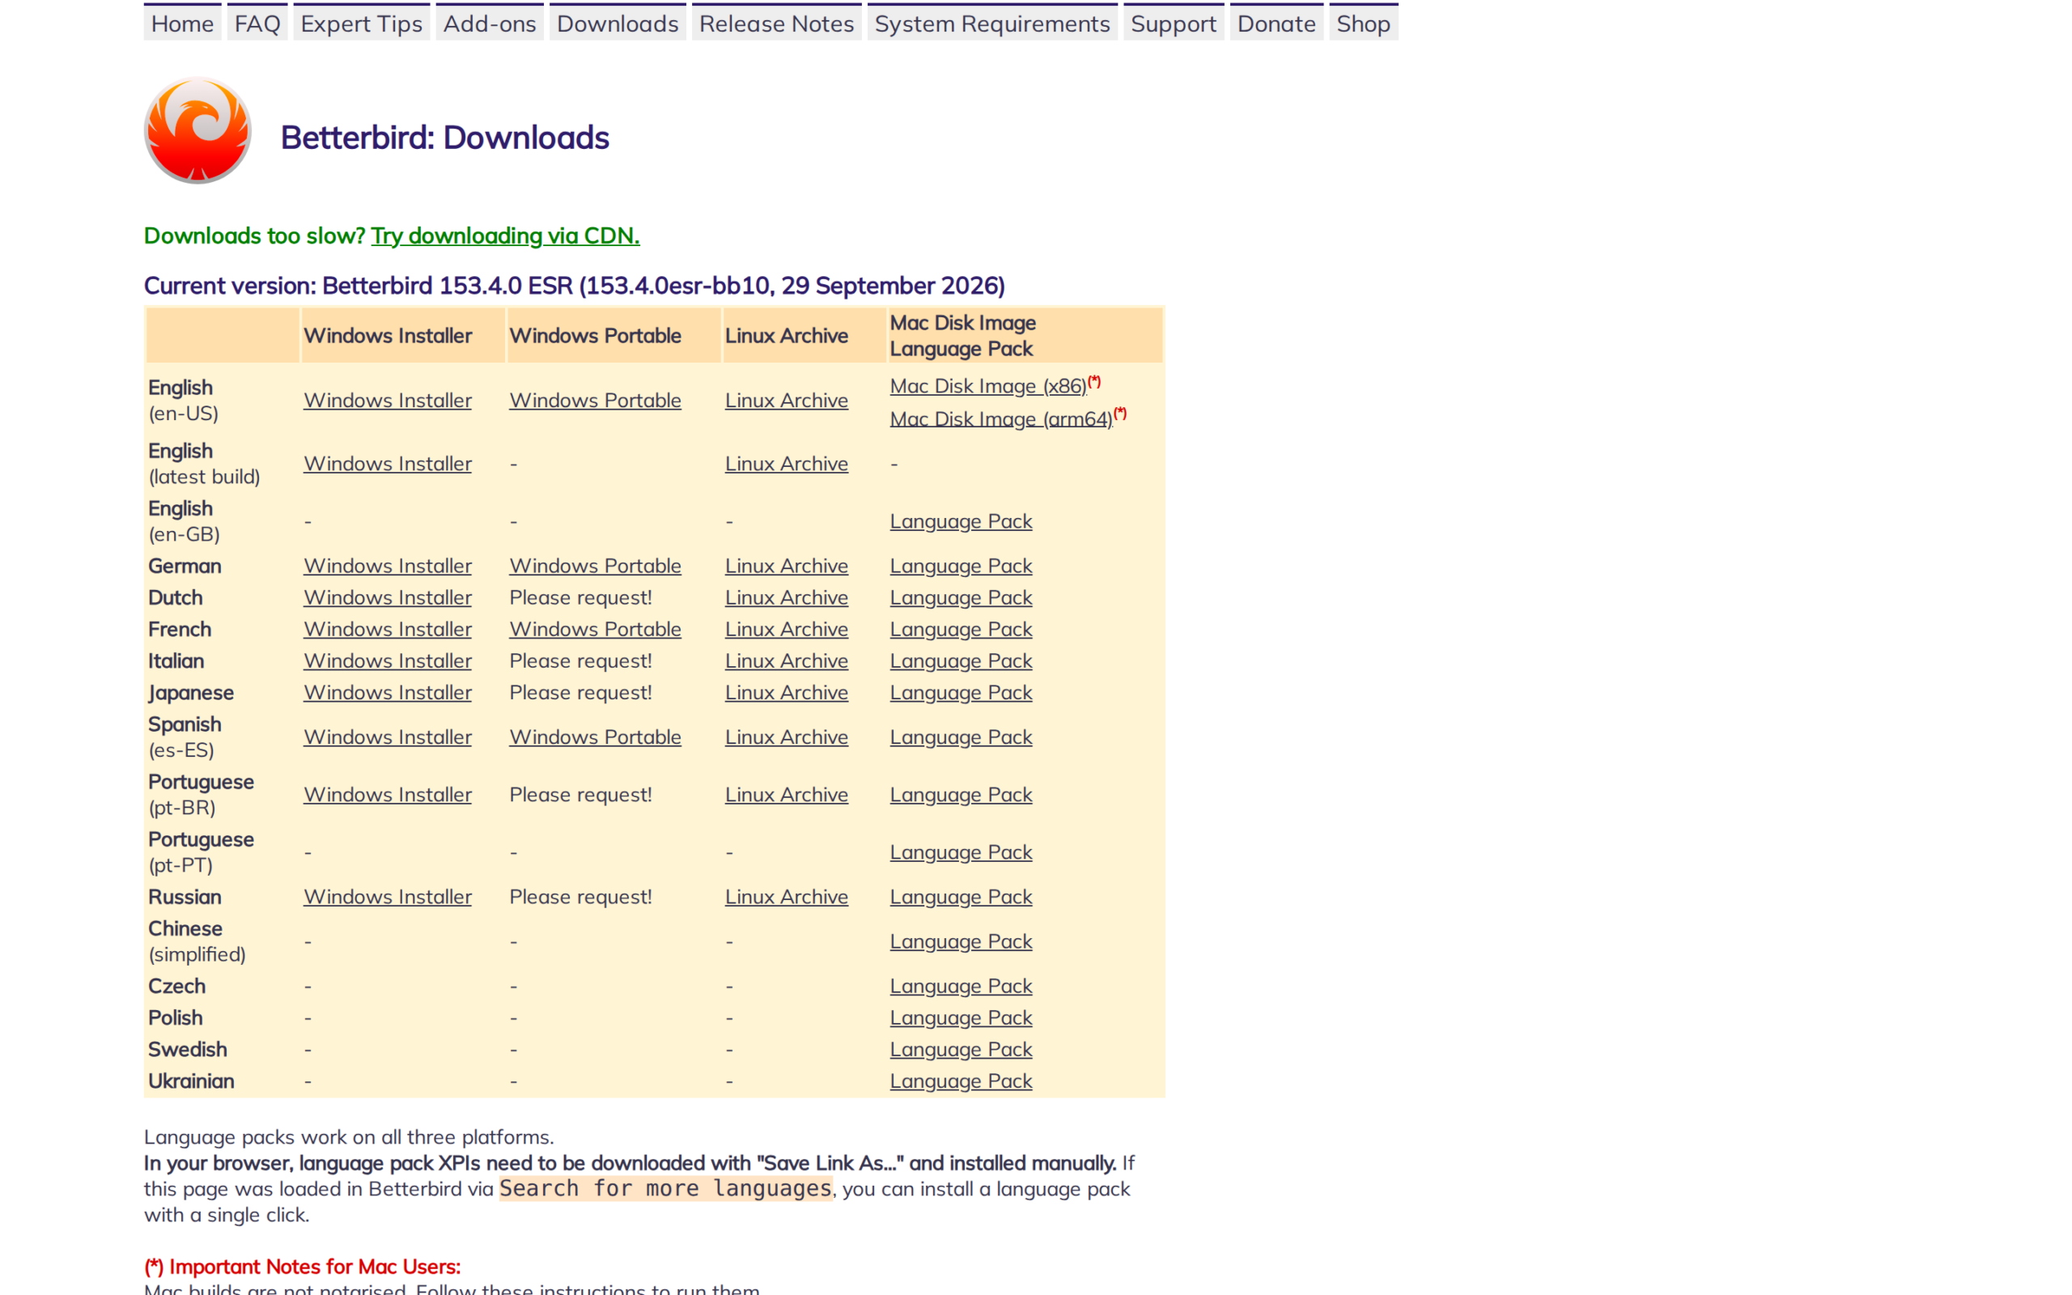Go to the FAQ page
The height and width of the screenshot is (1295, 2072).
coord(257,23)
